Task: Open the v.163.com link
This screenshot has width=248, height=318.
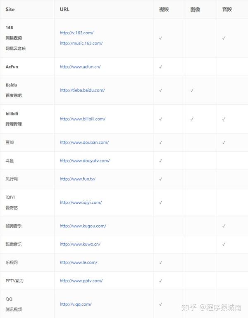Action: point(76,33)
